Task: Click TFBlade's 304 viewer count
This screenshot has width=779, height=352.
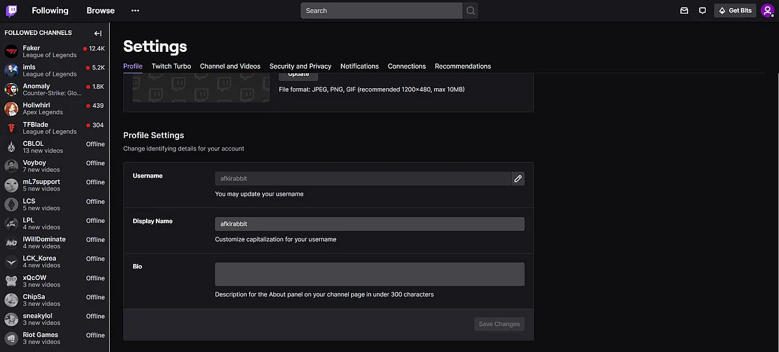Action: (98, 125)
